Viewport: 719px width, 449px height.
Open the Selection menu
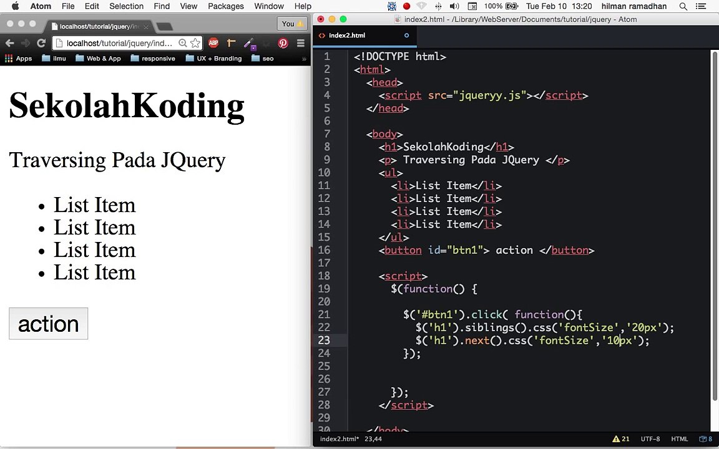(126, 6)
